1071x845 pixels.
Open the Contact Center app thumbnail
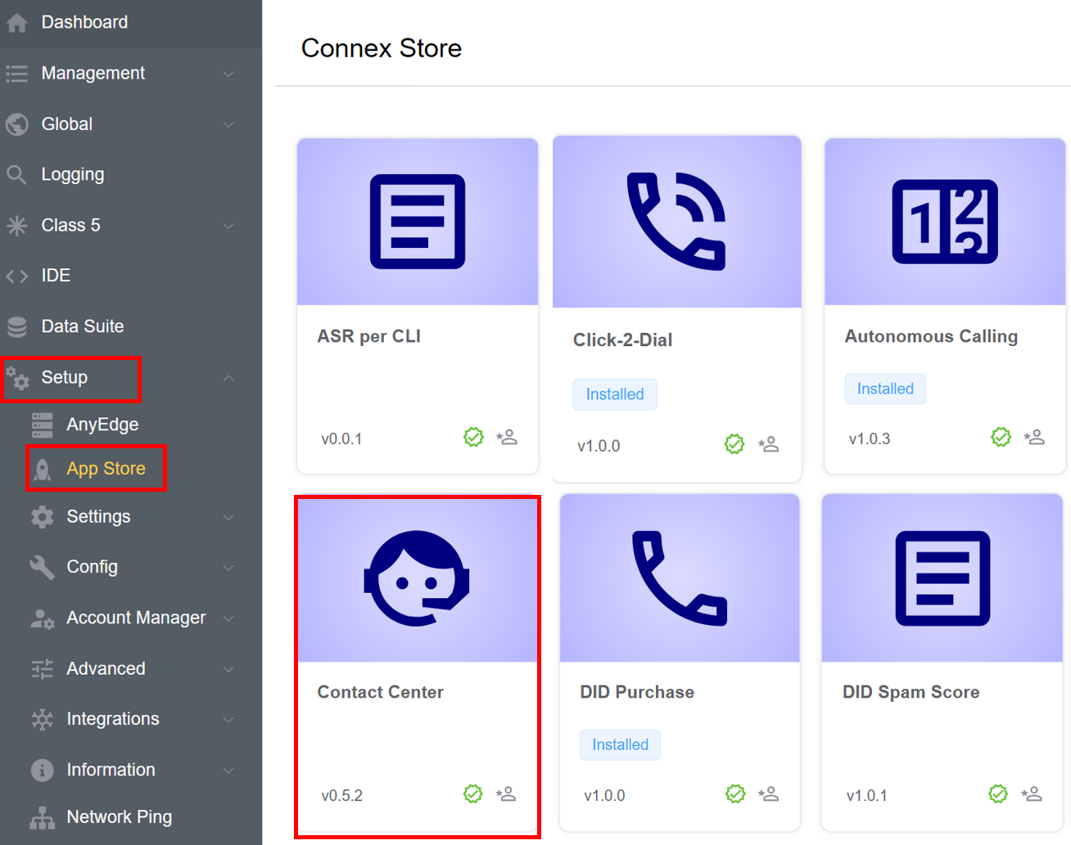click(x=417, y=579)
